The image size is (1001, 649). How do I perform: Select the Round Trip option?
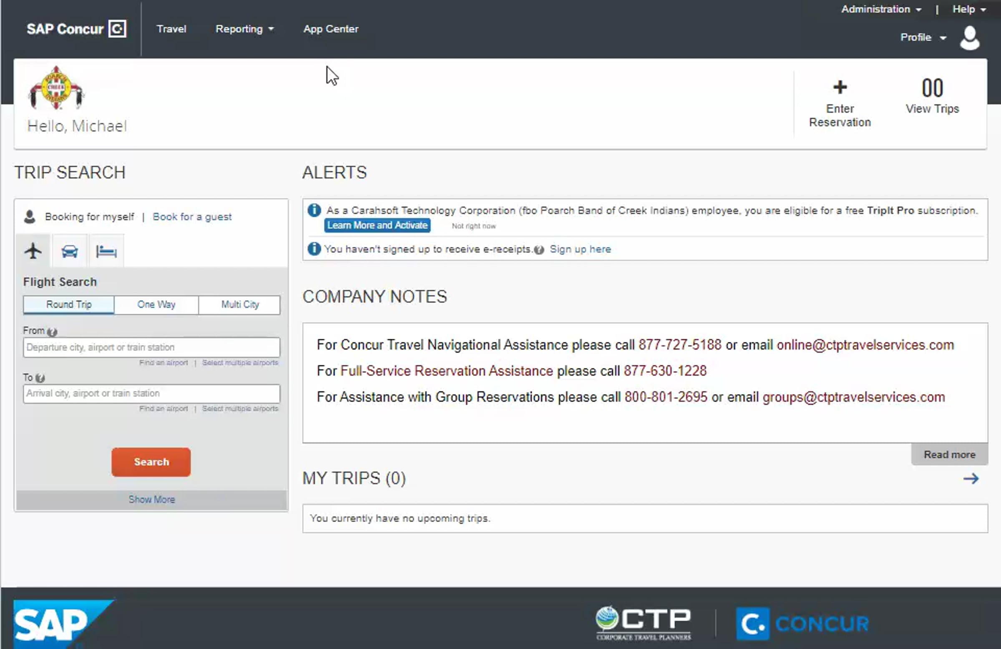[x=69, y=304]
